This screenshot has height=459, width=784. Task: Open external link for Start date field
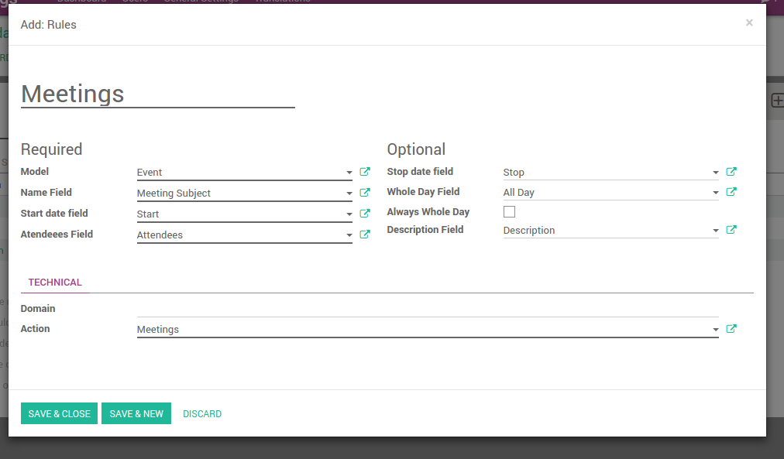pos(365,214)
